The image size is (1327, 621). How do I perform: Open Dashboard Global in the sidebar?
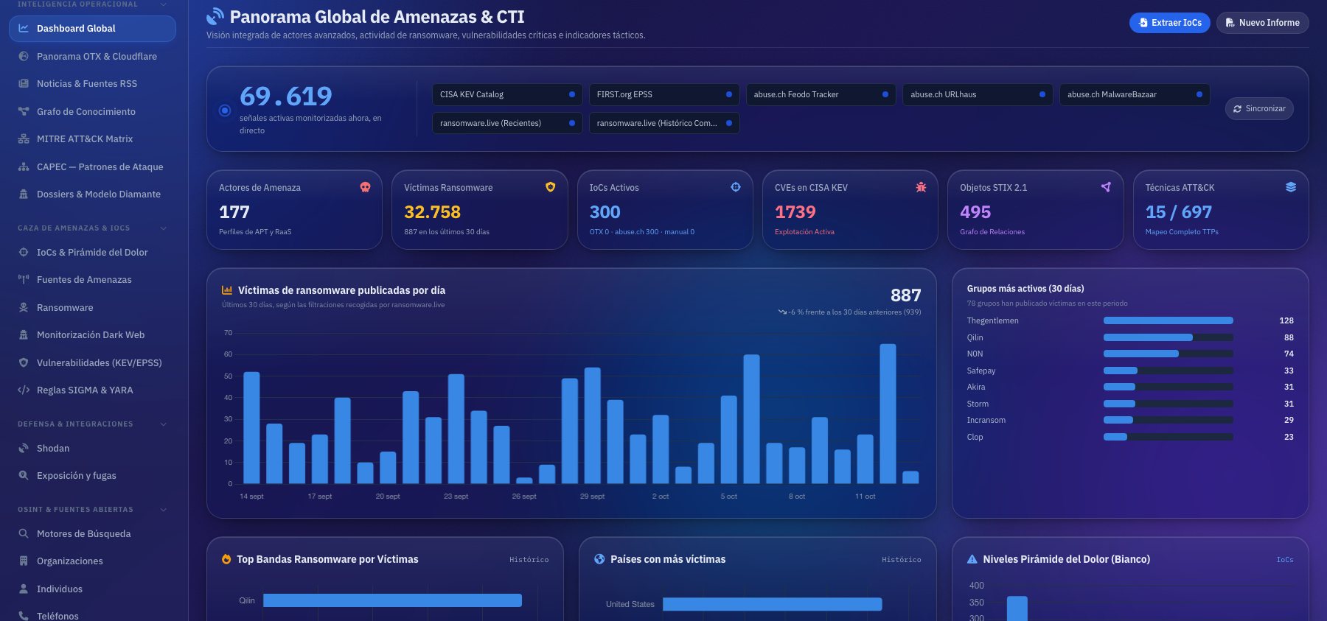point(92,29)
